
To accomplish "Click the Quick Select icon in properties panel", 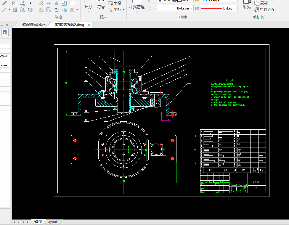I will 5,32.
